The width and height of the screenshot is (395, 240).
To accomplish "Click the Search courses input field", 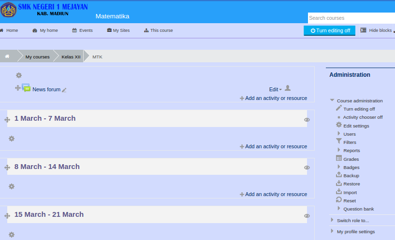I will click(351, 18).
